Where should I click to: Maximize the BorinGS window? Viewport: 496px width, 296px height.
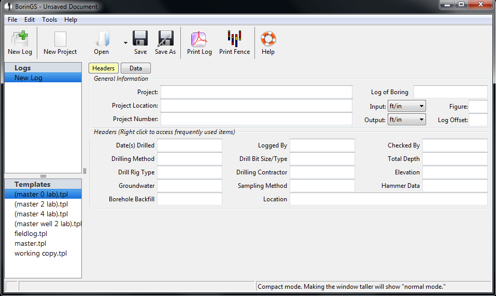click(x=461, y=5)
